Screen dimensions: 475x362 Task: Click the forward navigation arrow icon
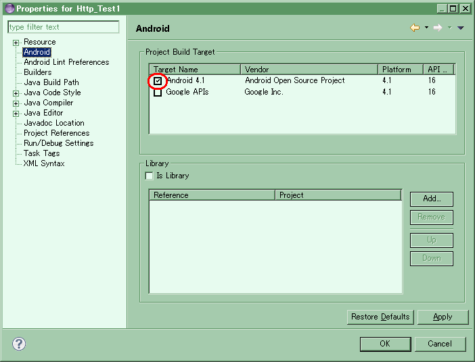pyautogui.click(x=438, y=28)
